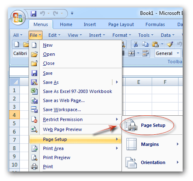Click the Save As icon in File menu
The height and width of the screenshot is (181, 193).
click(x=34, y=82)
